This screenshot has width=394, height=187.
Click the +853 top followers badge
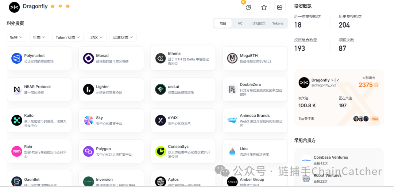click(x=375, y=119)
